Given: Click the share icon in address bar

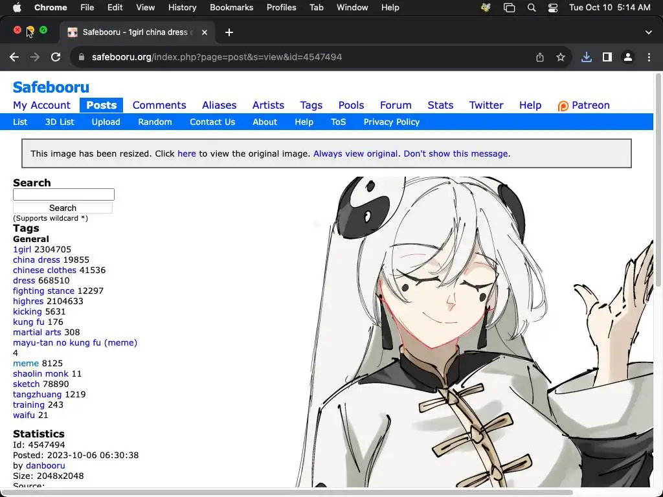Looking at the screenshot, I should [540, 57].
